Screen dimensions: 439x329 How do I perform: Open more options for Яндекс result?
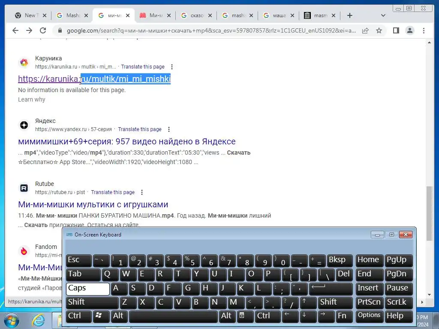169,129
